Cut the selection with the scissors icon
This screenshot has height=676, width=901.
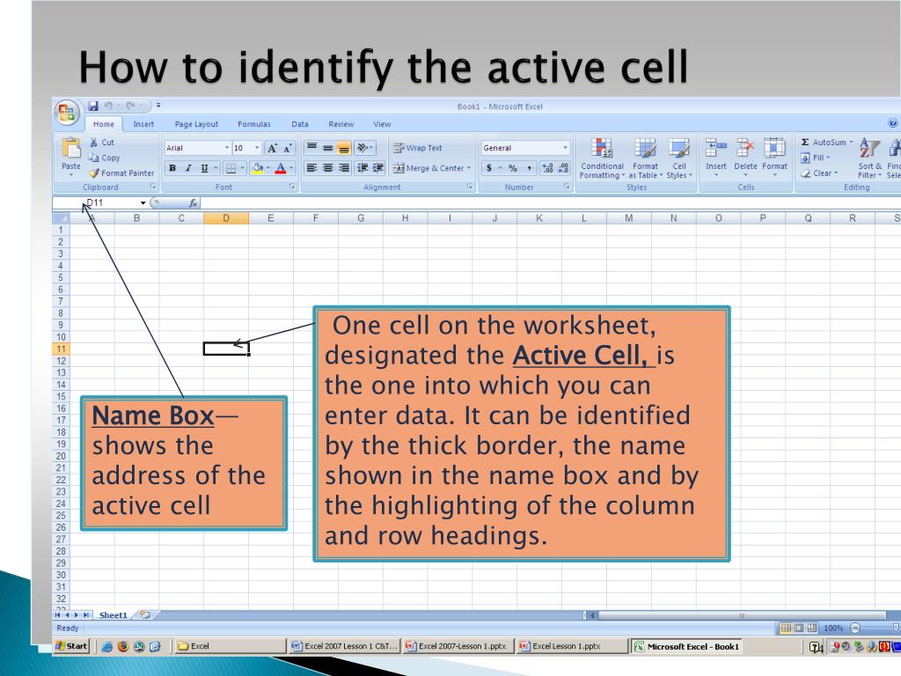(x=93, y=142)
